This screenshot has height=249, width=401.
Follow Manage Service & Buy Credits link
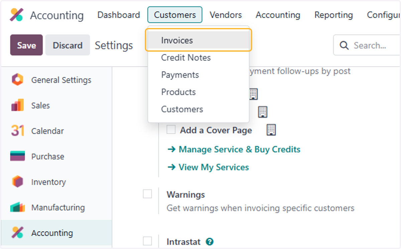pos(234,149)
